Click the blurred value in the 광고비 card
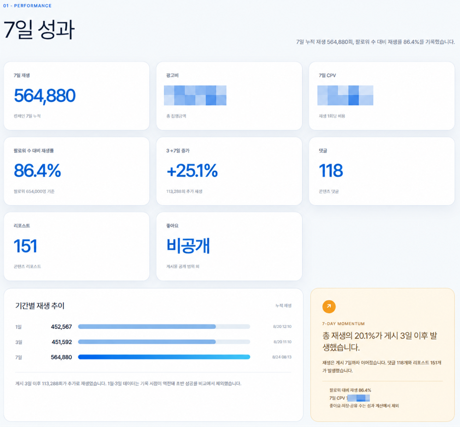This screenshot has width=460, height=427. (195, 95)
